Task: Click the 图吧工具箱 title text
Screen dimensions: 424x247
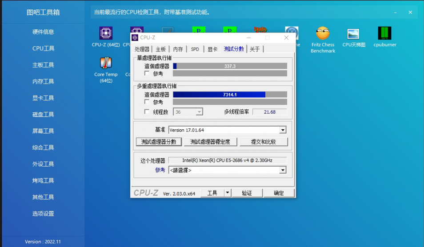Action: coord(43,12)
